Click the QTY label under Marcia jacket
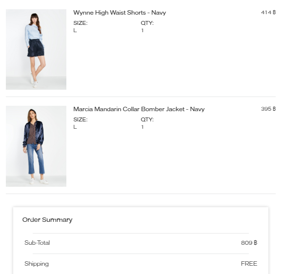 click(147, 119)
